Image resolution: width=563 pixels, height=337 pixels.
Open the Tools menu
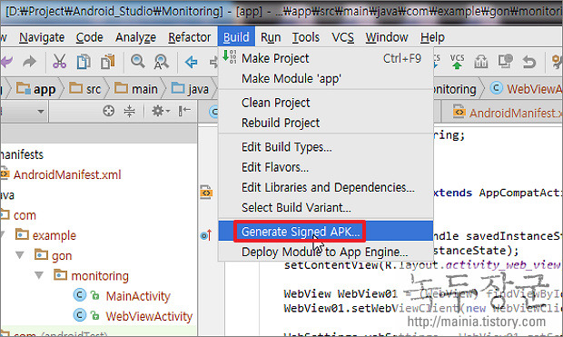tap(305, 37)
